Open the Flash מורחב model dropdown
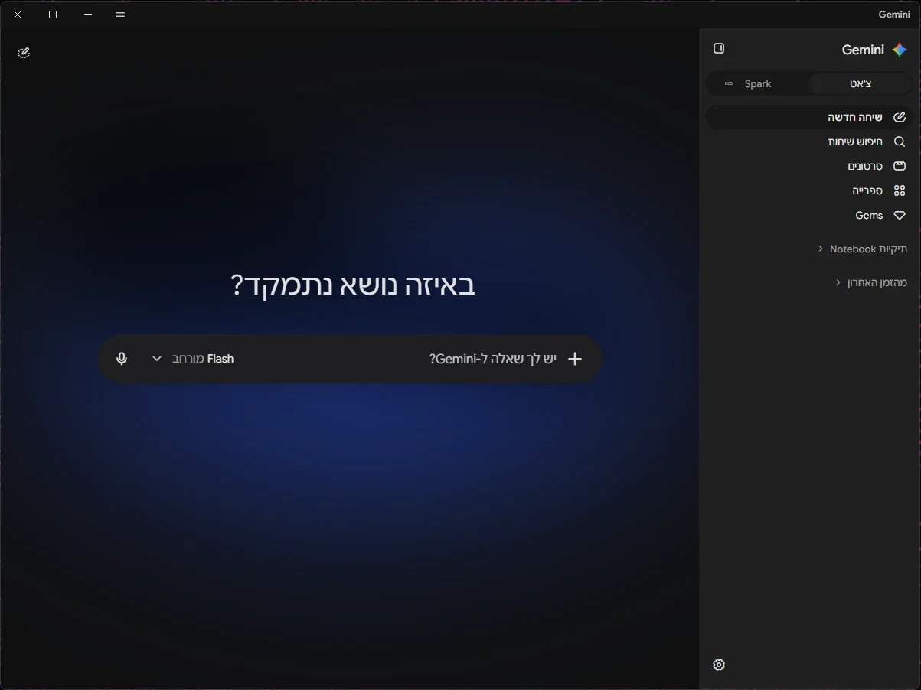Screen dimensions: 921x690 click(x=193, y=359)
